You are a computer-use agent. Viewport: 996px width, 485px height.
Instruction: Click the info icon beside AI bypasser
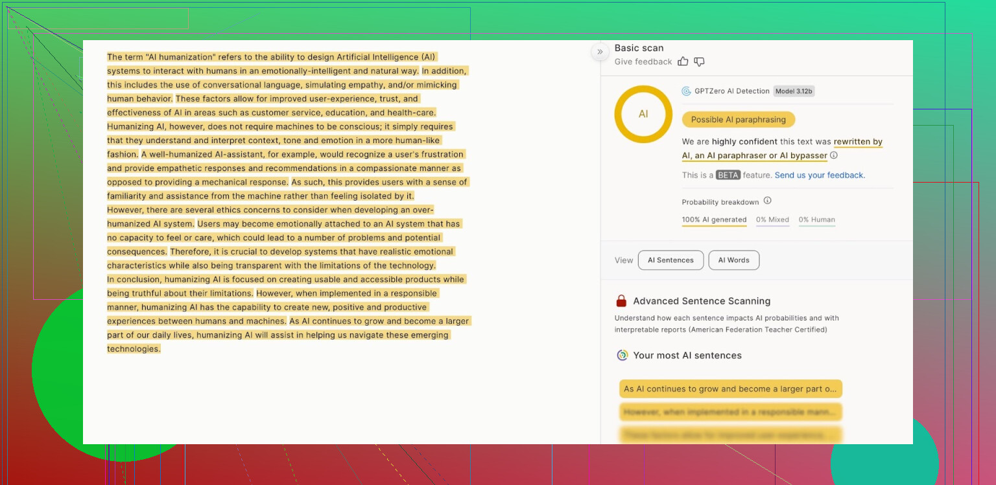834,155
